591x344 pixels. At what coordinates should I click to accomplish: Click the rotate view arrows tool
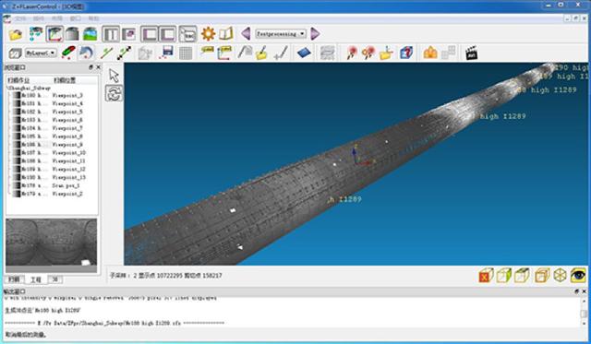coord(114,93)
